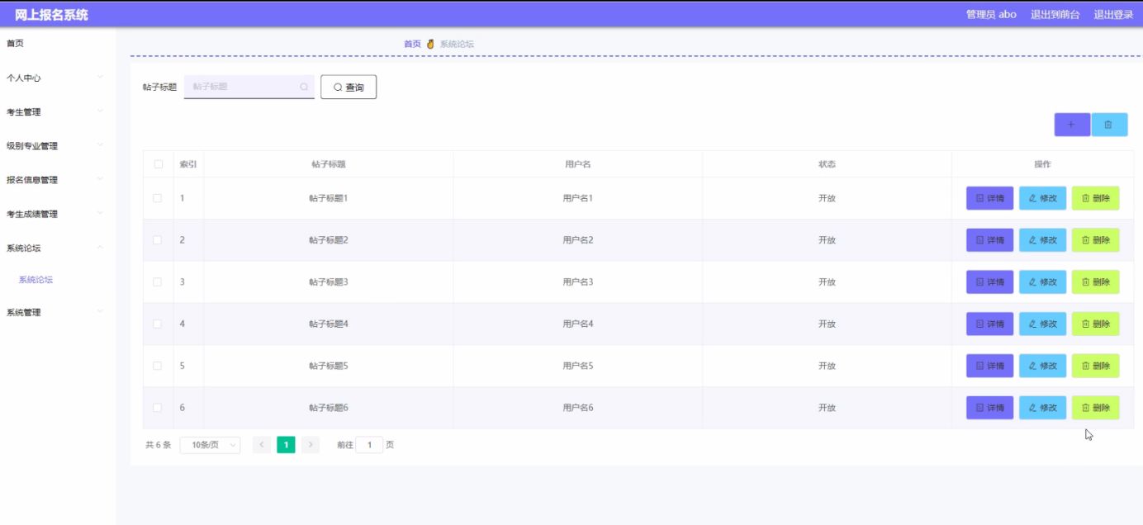Click 修改 for 帖子标题3
Viewport: 1143px width, 525px height.
pos(1042,282)
